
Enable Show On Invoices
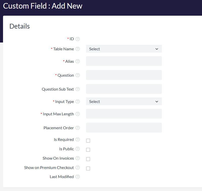tap(88, 159)
